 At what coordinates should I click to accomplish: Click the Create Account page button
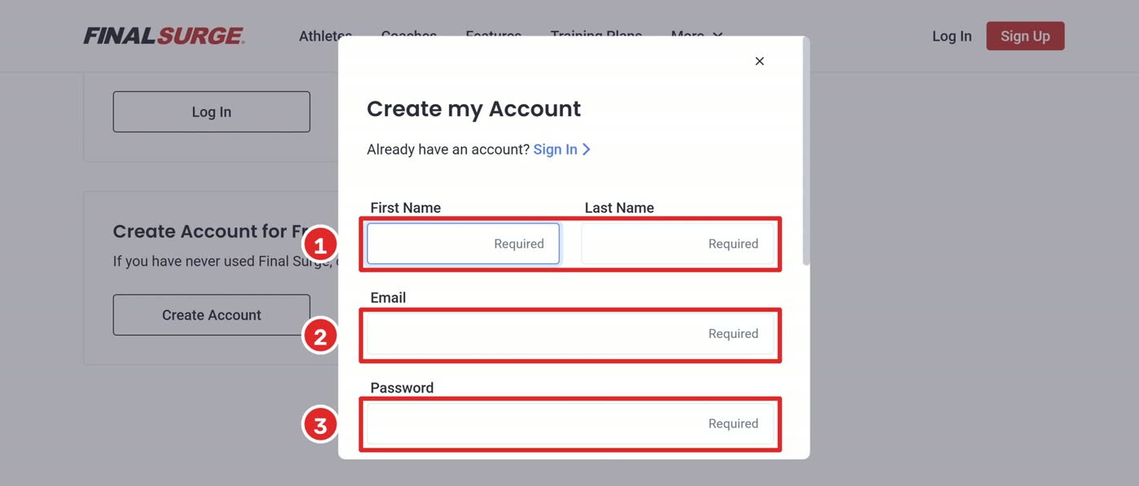[212, 315]
